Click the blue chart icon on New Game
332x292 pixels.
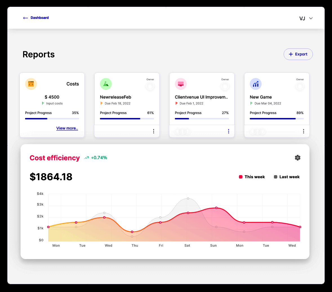(x=256, y=84)
